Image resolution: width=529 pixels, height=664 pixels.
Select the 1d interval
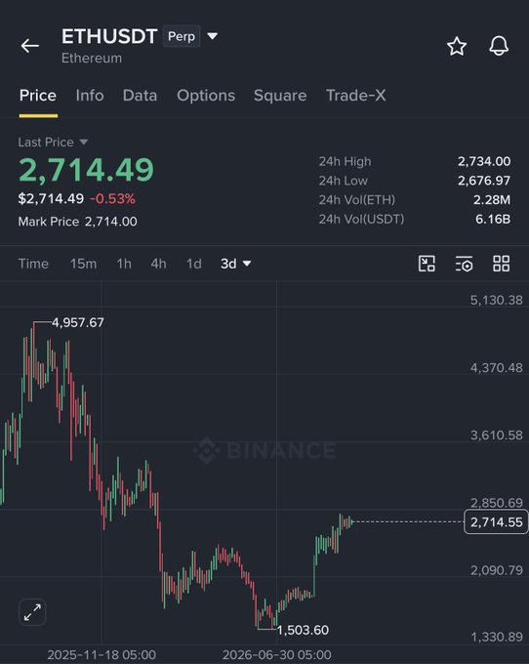[x=194, y=264]
